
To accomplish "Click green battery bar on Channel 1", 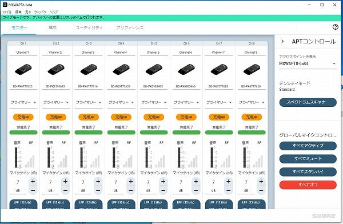I will click(23, 133).
